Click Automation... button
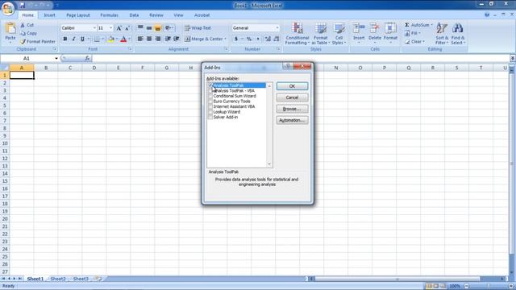This screenshot has height=290, width=516. tap(292, 120)
